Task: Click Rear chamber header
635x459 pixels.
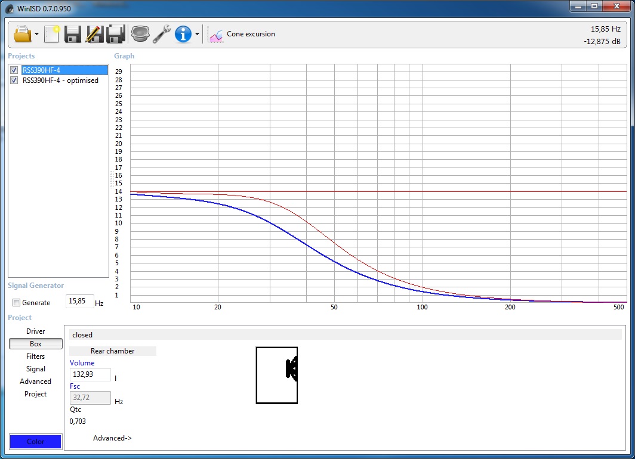Action: click(x=113, y=351)
